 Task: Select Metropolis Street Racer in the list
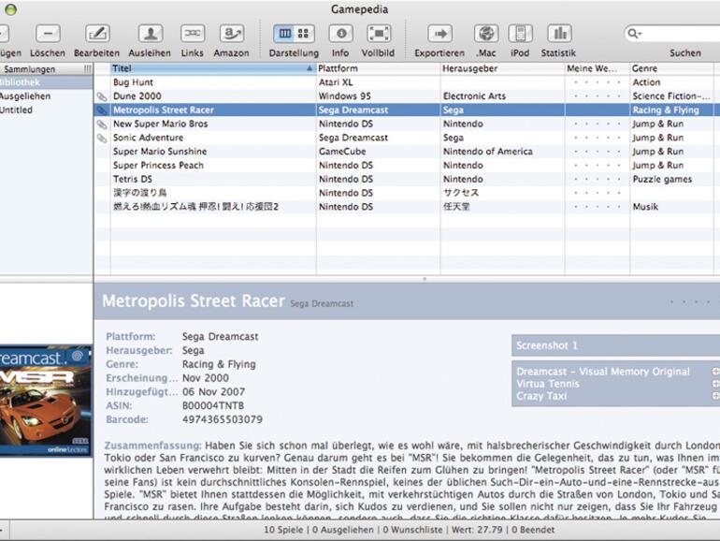pos(164,110)
